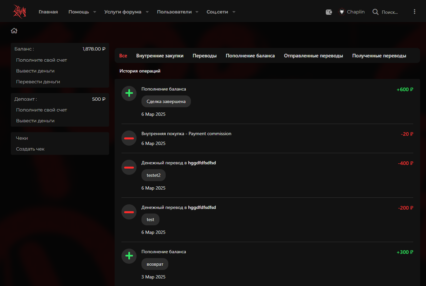Open the Помощь nav item
This screenshot has height=286, width=426.
[x=79, y=12]
